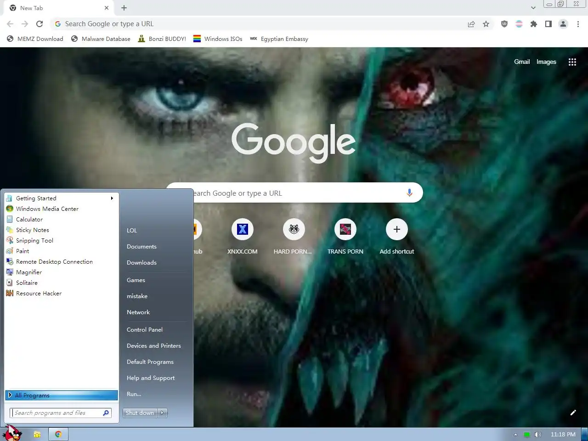
Task: Open the Chrome profile avatar
Action: (563, 24)
